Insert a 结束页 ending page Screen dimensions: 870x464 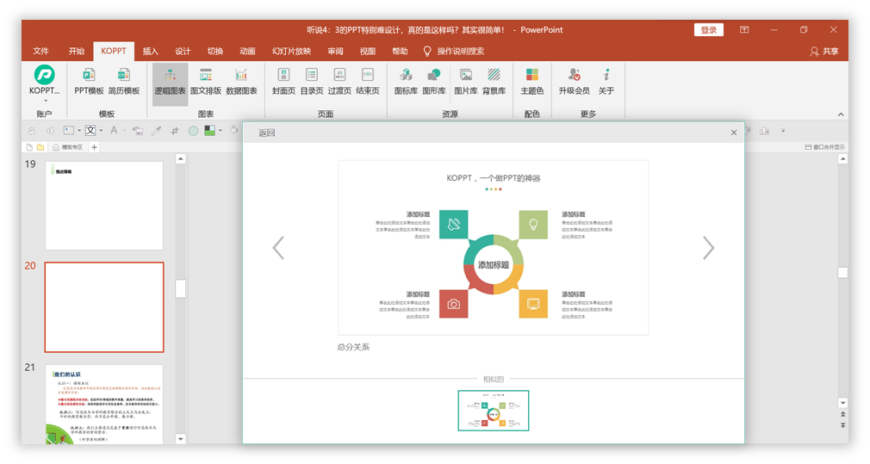pyautogui.click(x=367, y=81)
